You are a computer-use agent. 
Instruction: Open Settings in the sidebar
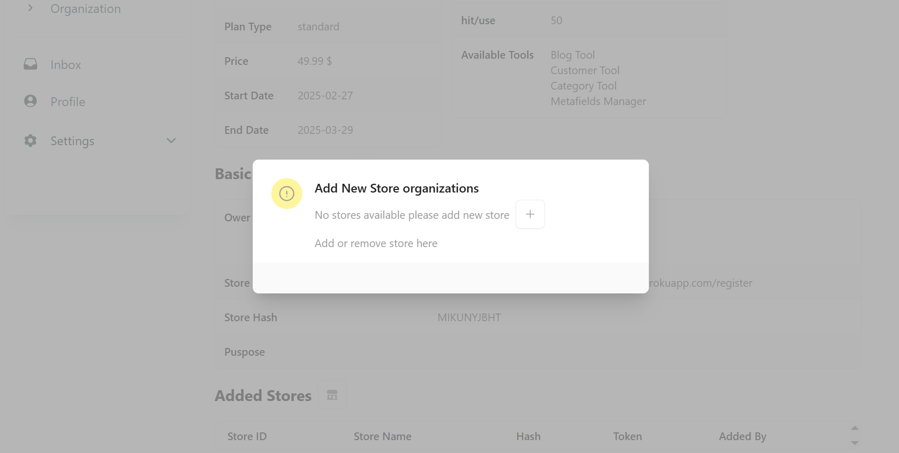point(72,141)
